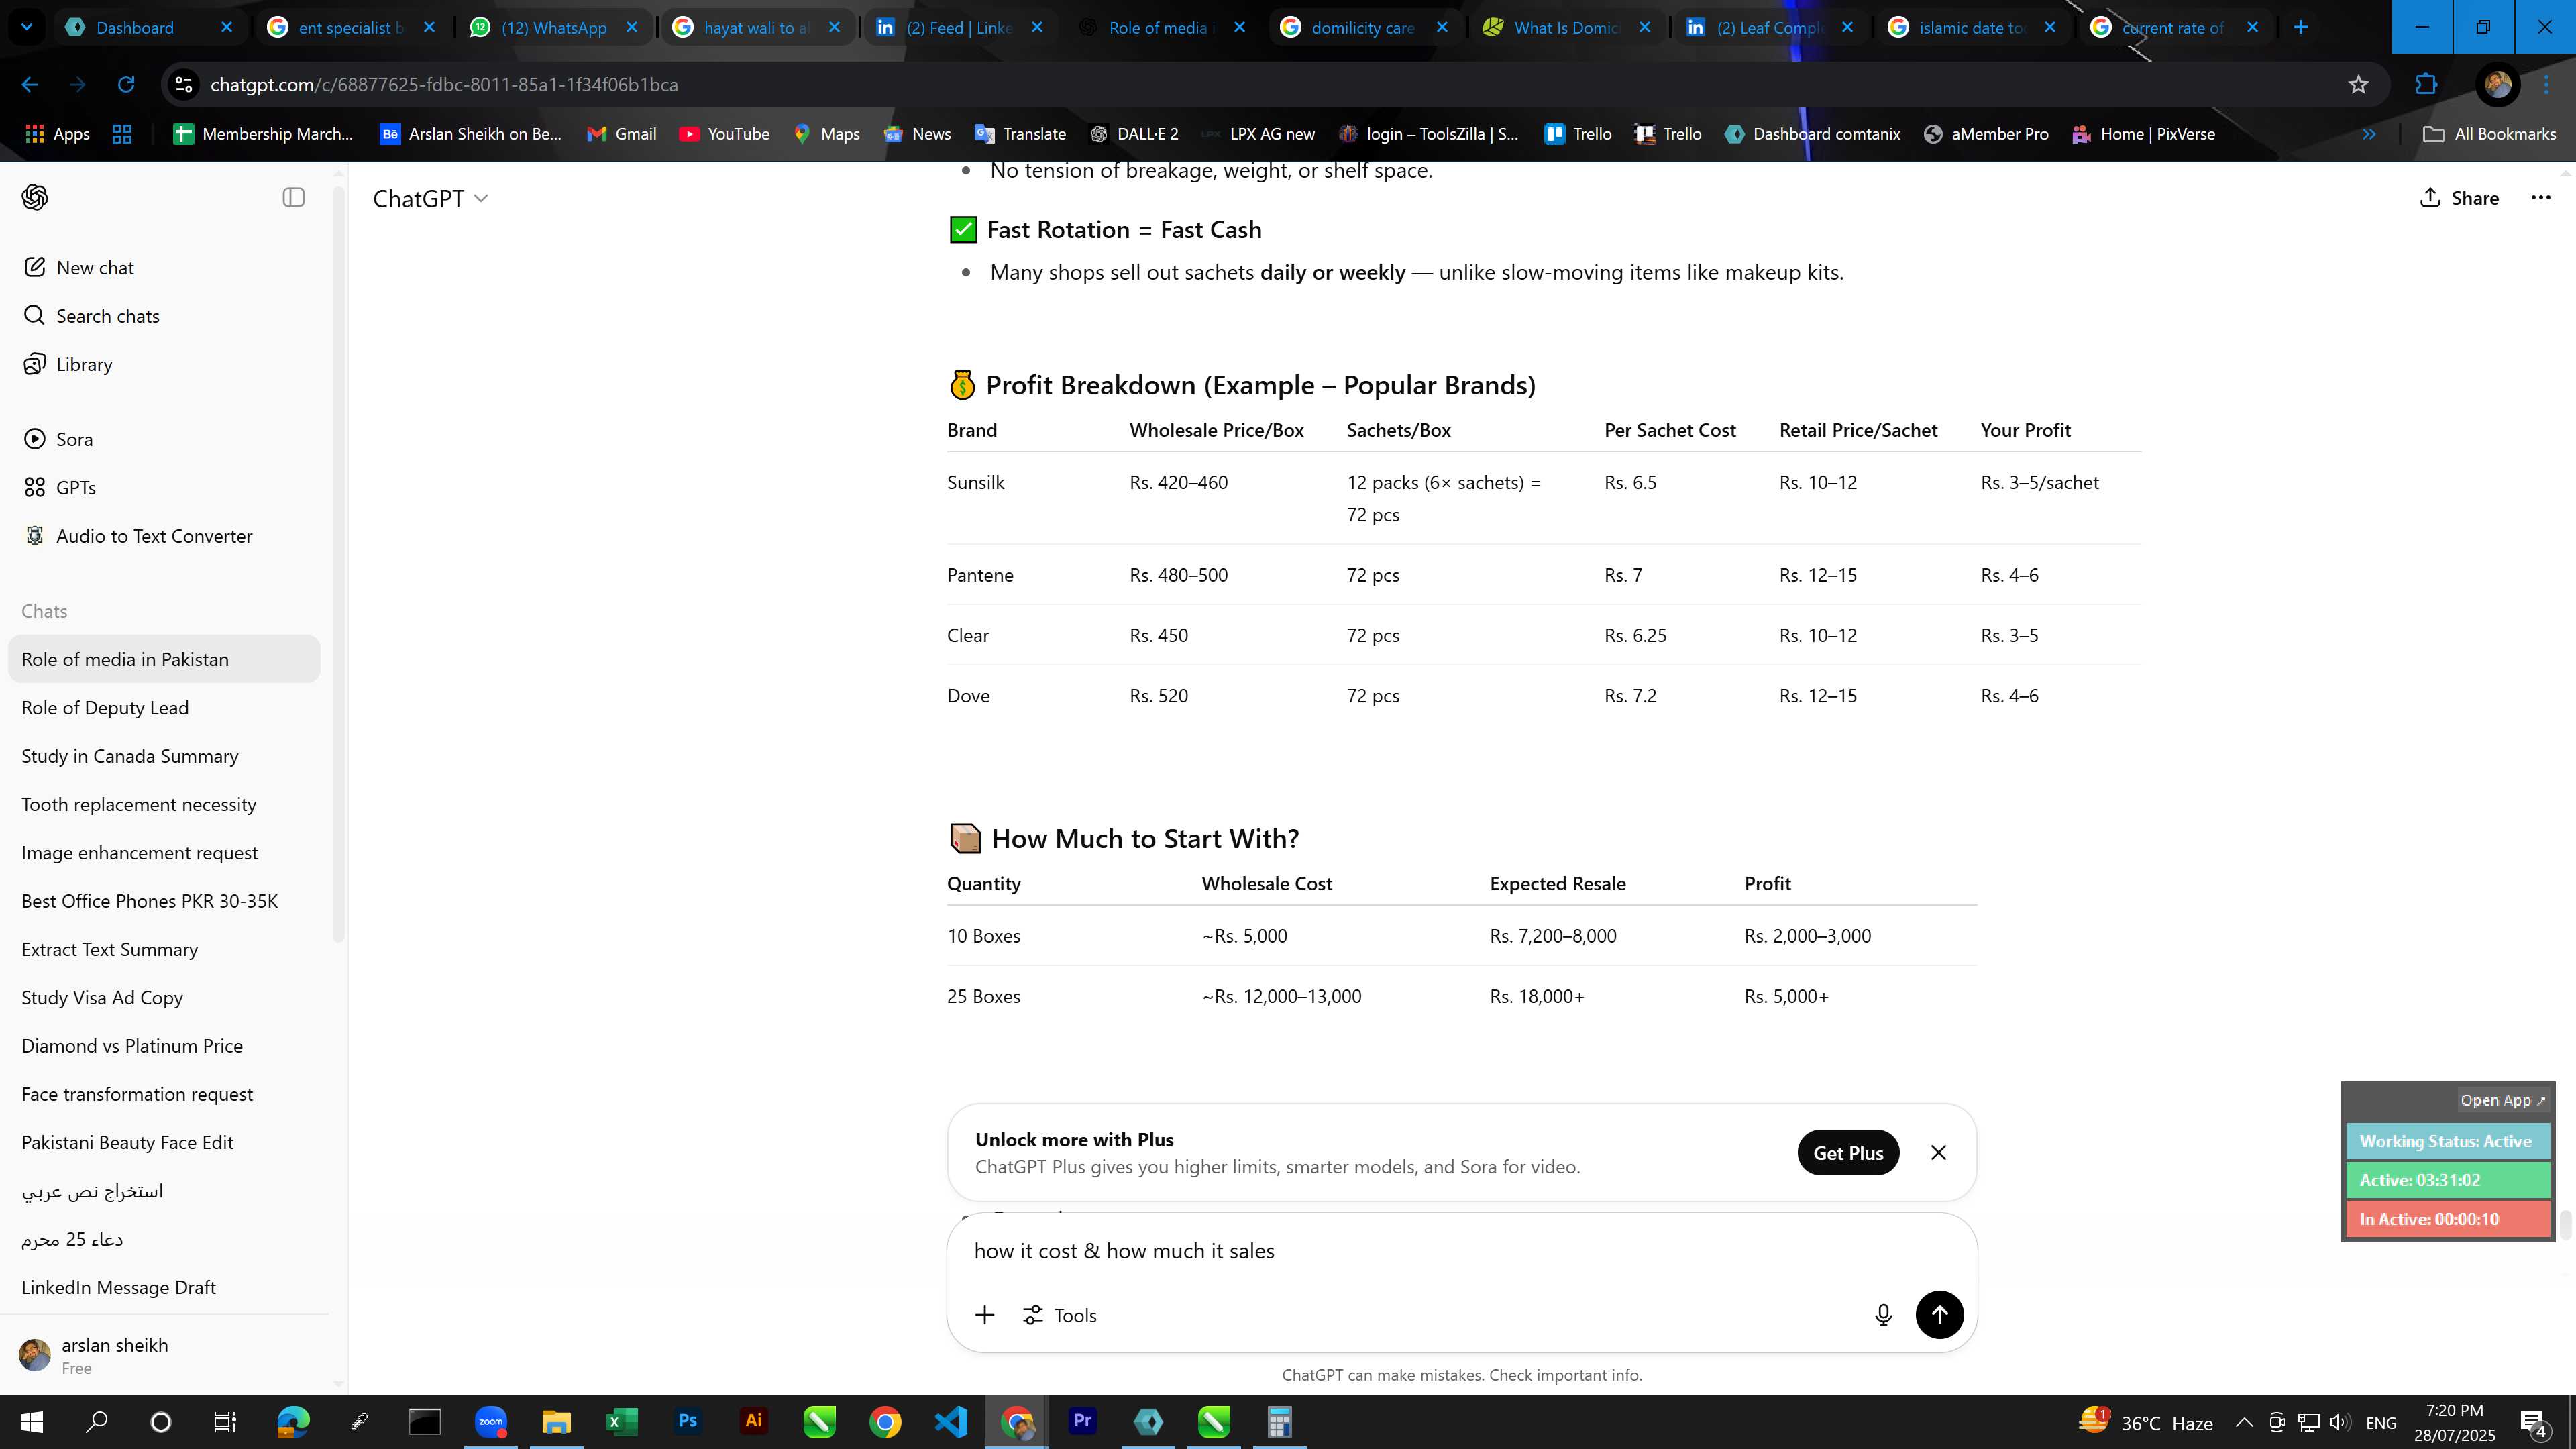The image size is (2576, 1449).
Task: Open the Image enhancement request chat
Action: [165, 852]
